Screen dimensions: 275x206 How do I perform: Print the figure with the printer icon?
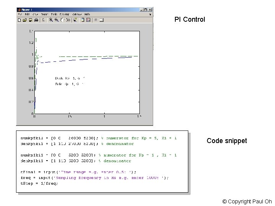pyautogui.click(x=36, y=20)
